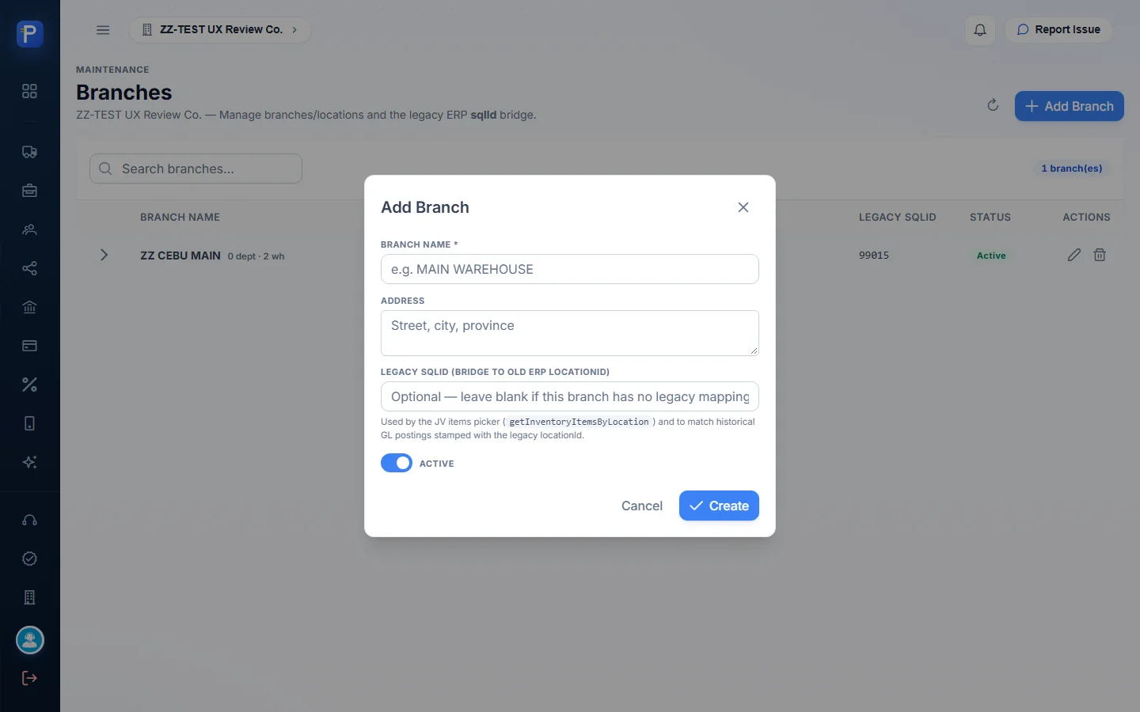Open the ZZ-TEST UX Review Co. company selector
Screen dimensions: 1140x712
[220, 30]
